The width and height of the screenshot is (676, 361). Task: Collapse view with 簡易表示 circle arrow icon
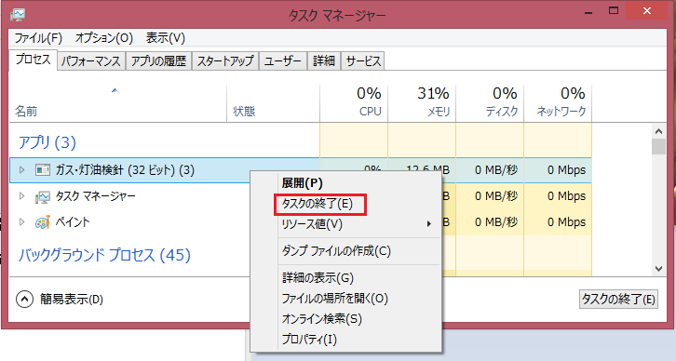24,299
